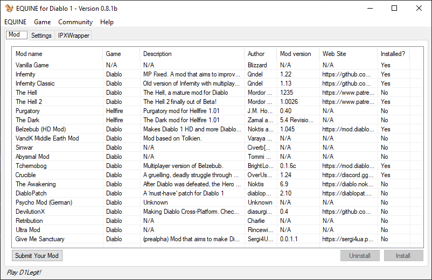The width and height of the screenshot is (432, 280).
Task: Select the DiabloPatch row
Action: 218,193
